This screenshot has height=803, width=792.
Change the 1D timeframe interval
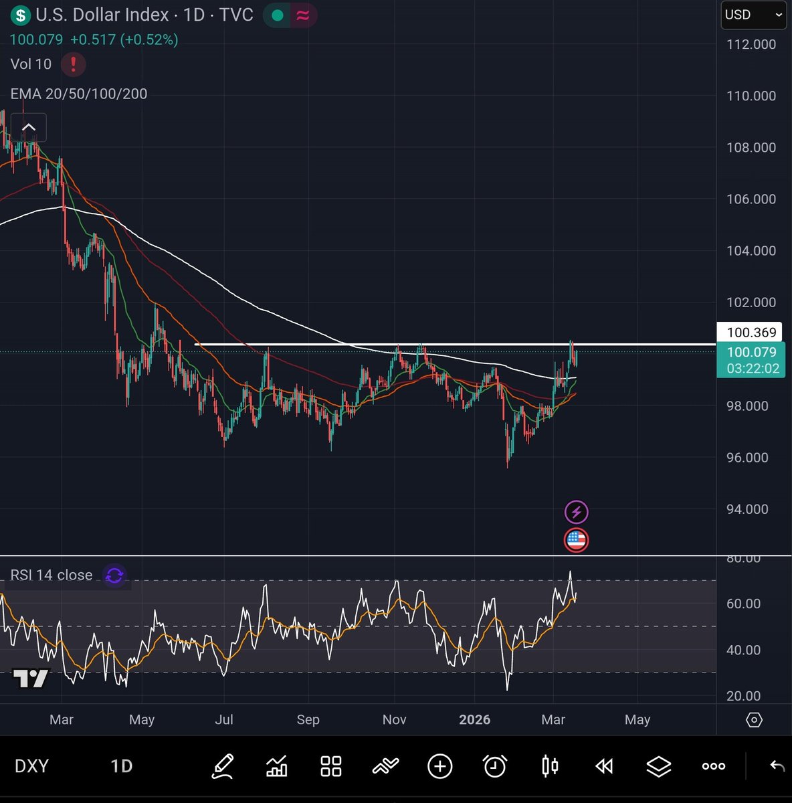point(121,766)
